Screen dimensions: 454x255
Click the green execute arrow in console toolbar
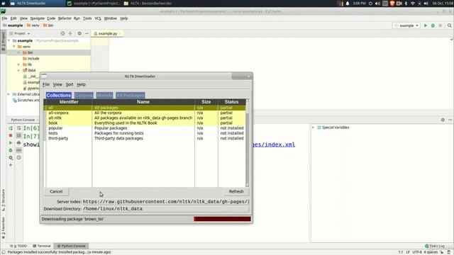pyautogui.click(x=11, y=143)
